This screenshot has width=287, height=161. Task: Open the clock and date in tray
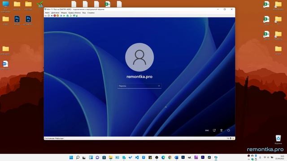click(x=280, y=157)
